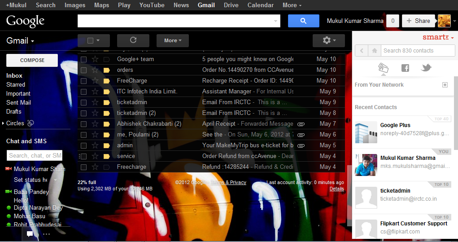Go to +Mukul in Google bar
458x242 pixels.
(x=16, y=5)
